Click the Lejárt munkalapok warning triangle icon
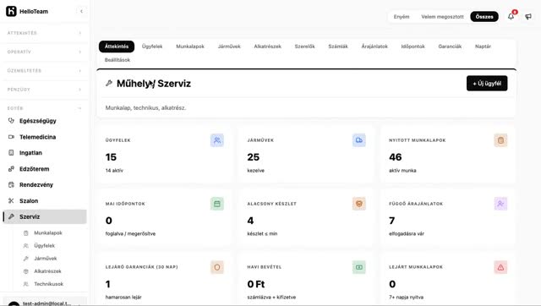 (x=500, y=267)
